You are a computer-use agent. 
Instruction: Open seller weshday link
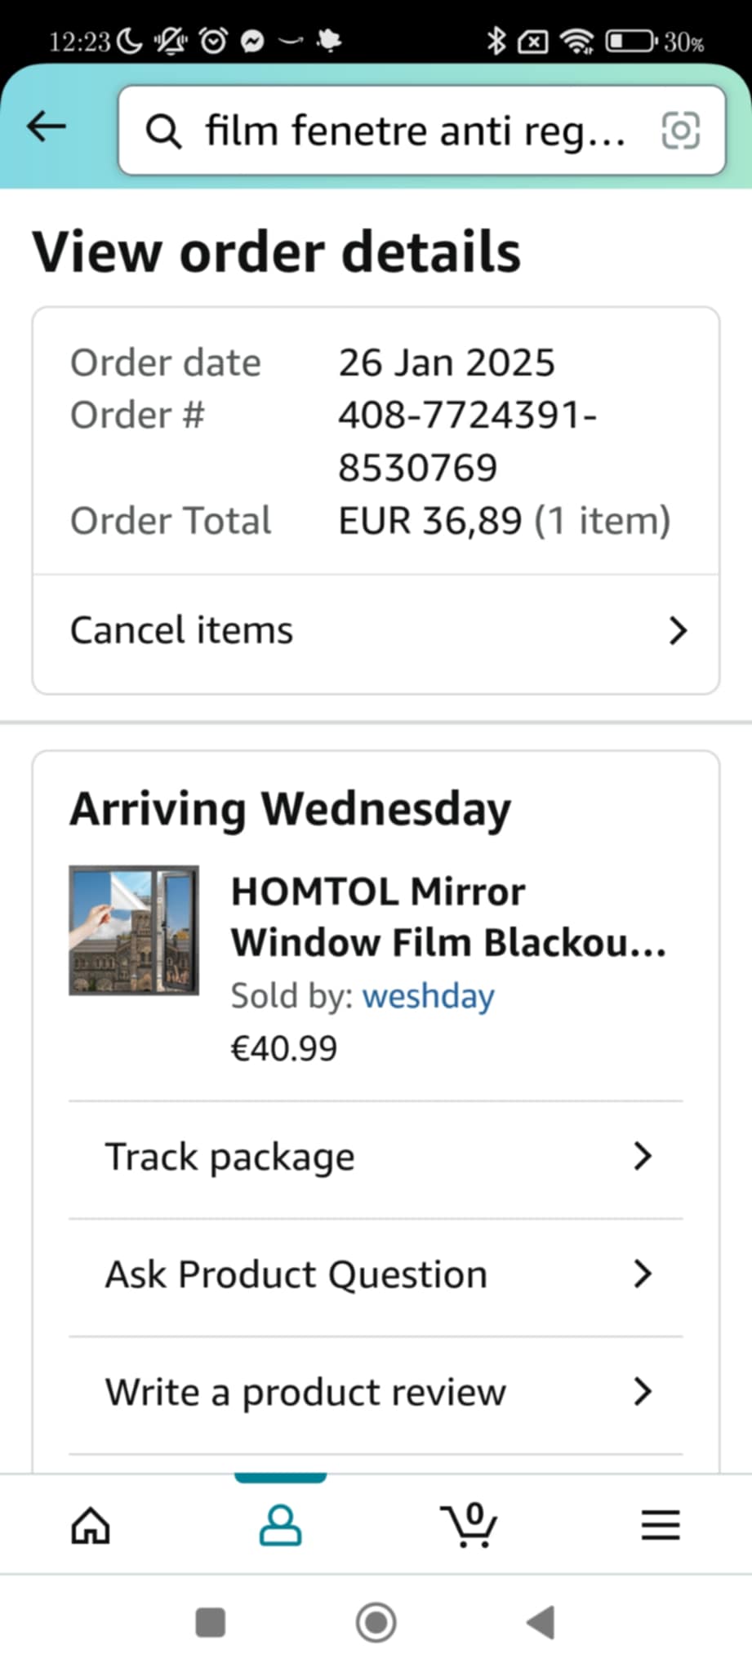tap(428, 996)
